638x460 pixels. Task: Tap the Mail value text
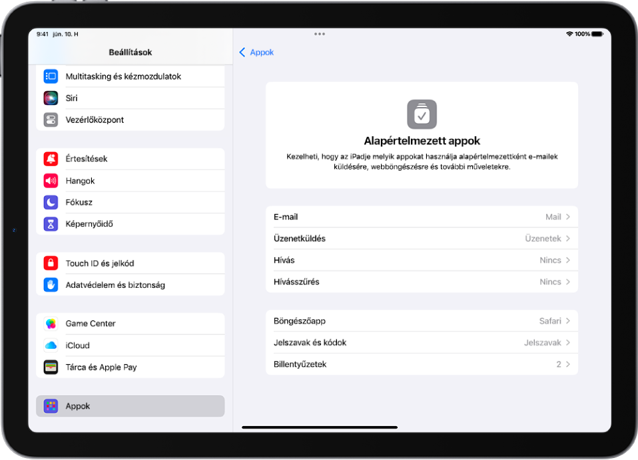(553, 217)
